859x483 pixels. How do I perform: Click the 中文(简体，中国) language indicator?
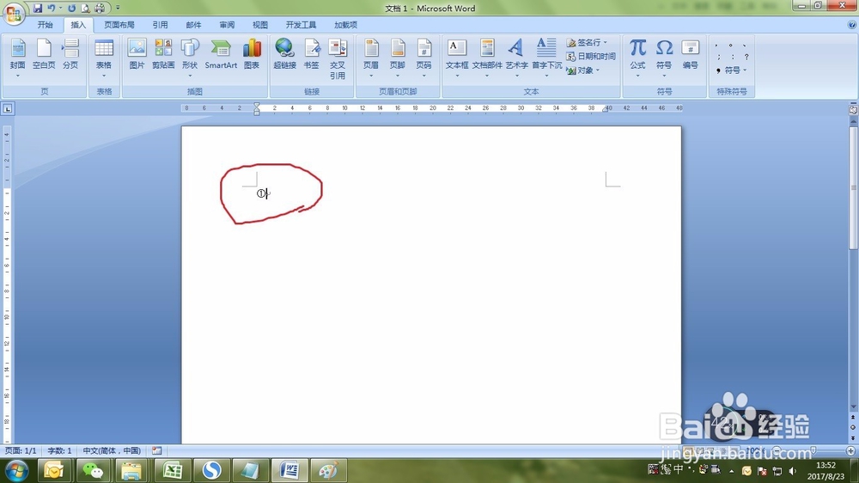(112, 450)
